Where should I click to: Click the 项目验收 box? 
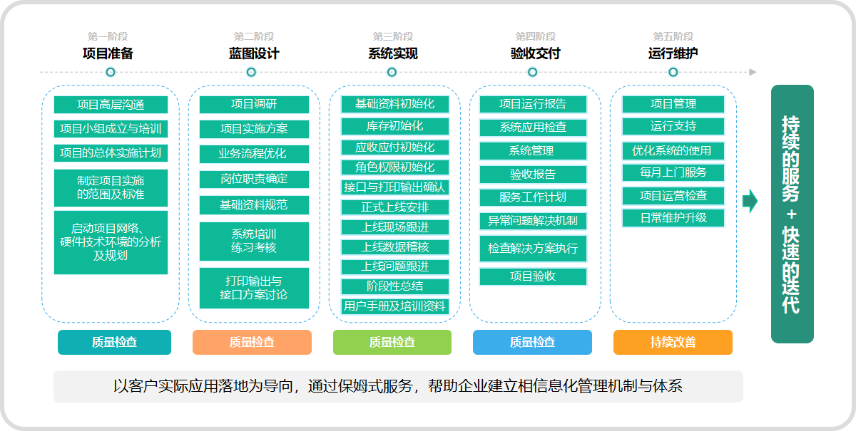533,276
